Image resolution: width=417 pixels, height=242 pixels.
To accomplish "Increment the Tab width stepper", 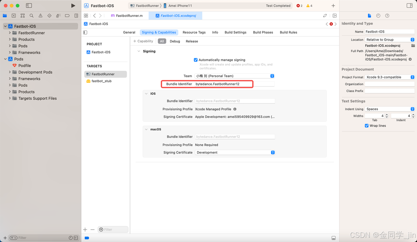I will coord(387,115).
